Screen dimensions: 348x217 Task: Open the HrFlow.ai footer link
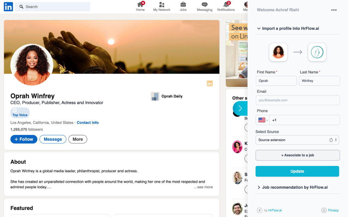pos(275,210)
